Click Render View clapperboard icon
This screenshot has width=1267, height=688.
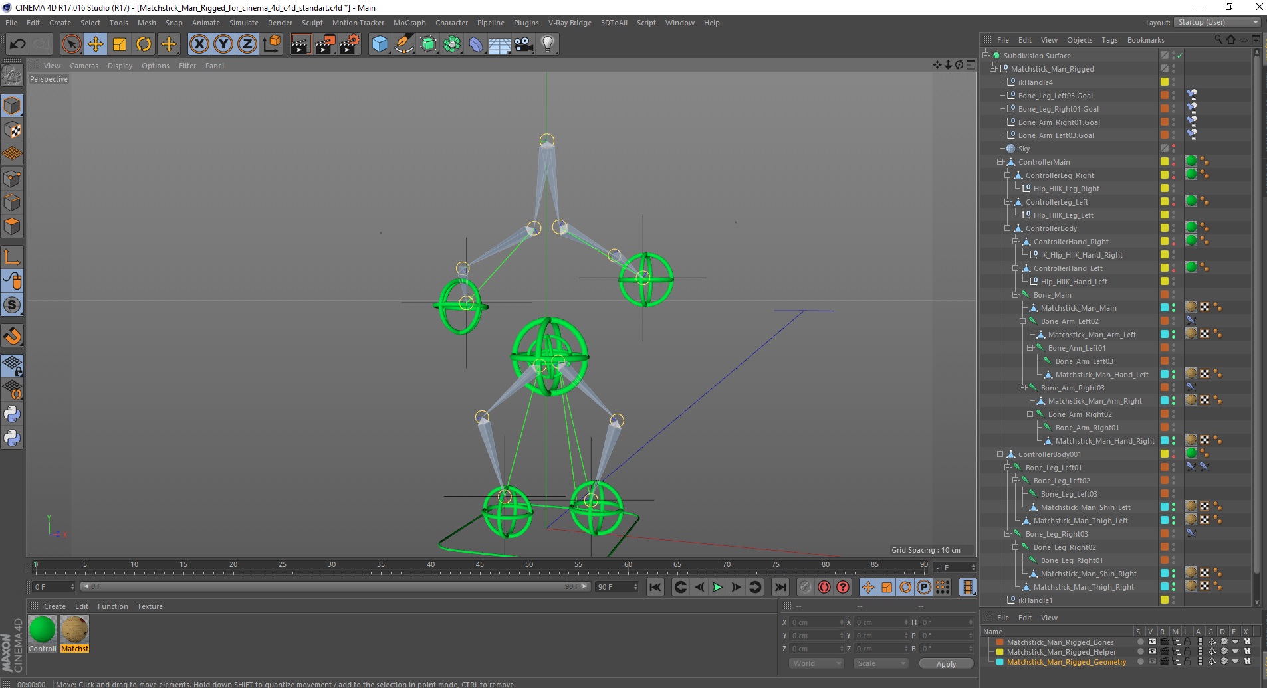coord(300,44)
